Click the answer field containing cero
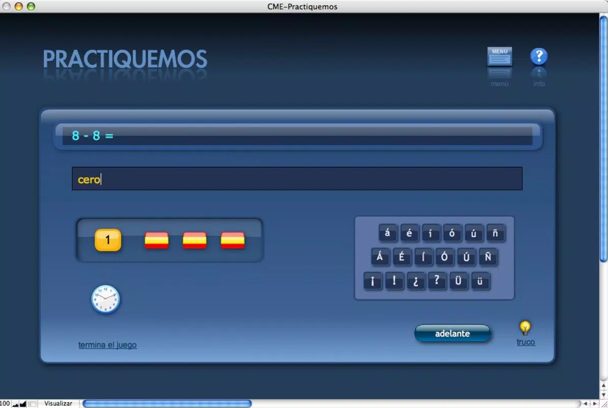This screenshot has height=408, width=608. tap(297, 178)
